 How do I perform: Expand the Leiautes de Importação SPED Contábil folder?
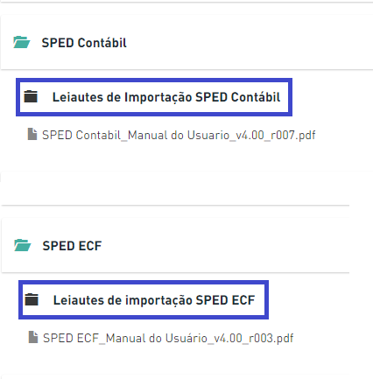point(154,97)
